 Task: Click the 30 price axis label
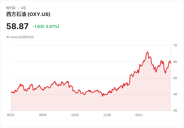point(175,111)
